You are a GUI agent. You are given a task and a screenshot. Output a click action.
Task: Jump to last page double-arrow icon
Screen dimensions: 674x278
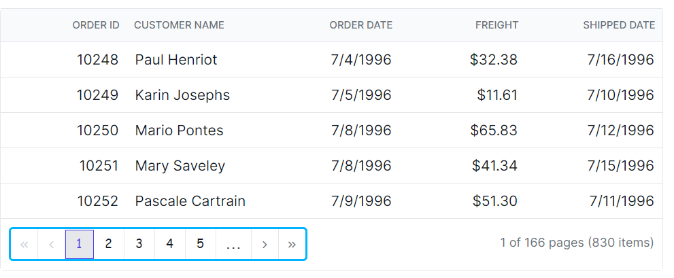pyautogui.click(x=292, y=244)
